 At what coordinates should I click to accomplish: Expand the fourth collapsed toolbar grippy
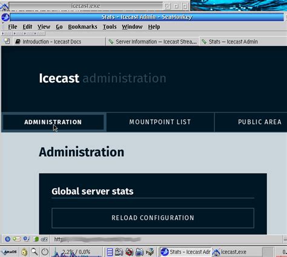39,33
